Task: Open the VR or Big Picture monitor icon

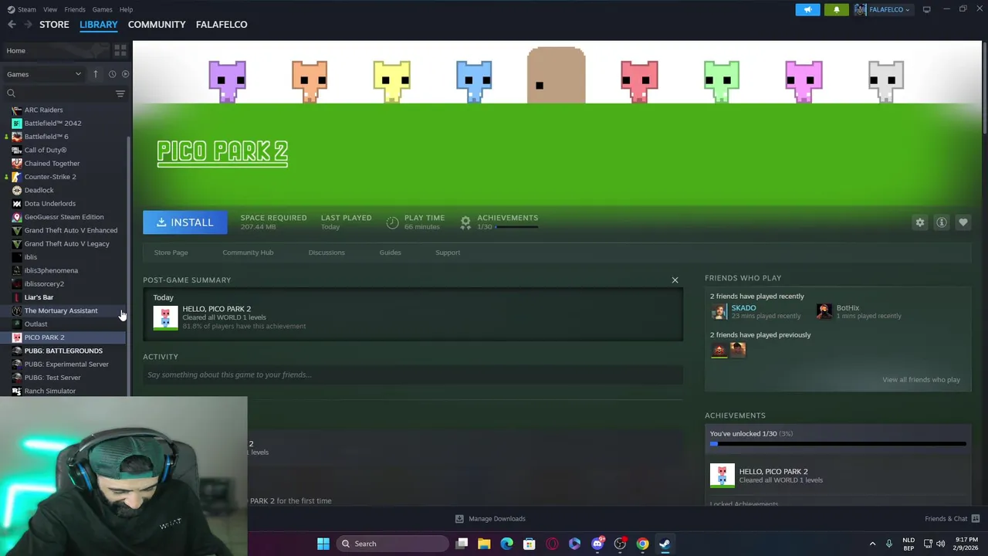Action: click(x=926, y=9)
